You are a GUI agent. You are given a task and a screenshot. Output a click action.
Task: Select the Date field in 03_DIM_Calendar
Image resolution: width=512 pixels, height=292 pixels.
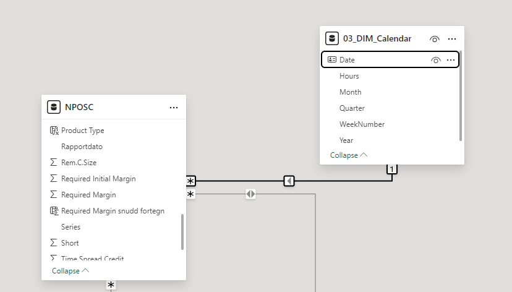click(390, 60)
